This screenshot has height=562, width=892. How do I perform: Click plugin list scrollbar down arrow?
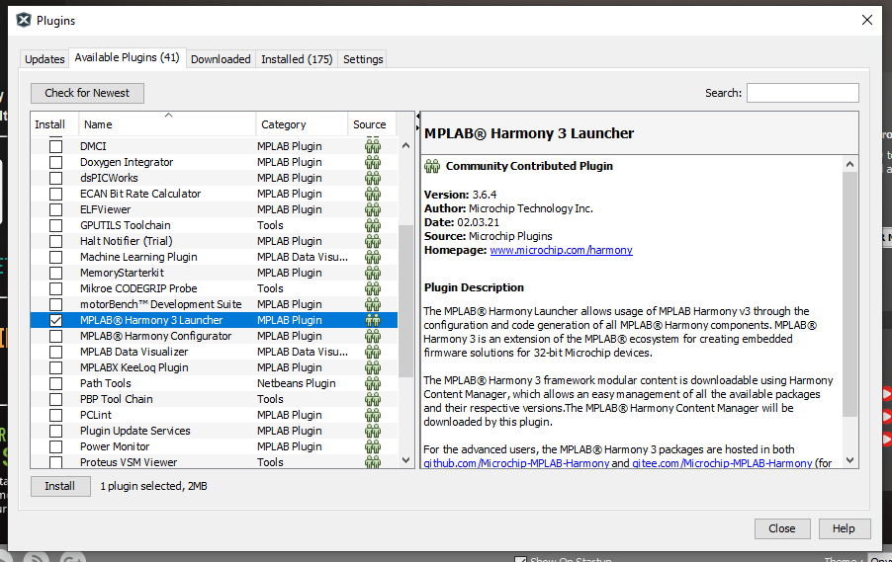[405, 460]
